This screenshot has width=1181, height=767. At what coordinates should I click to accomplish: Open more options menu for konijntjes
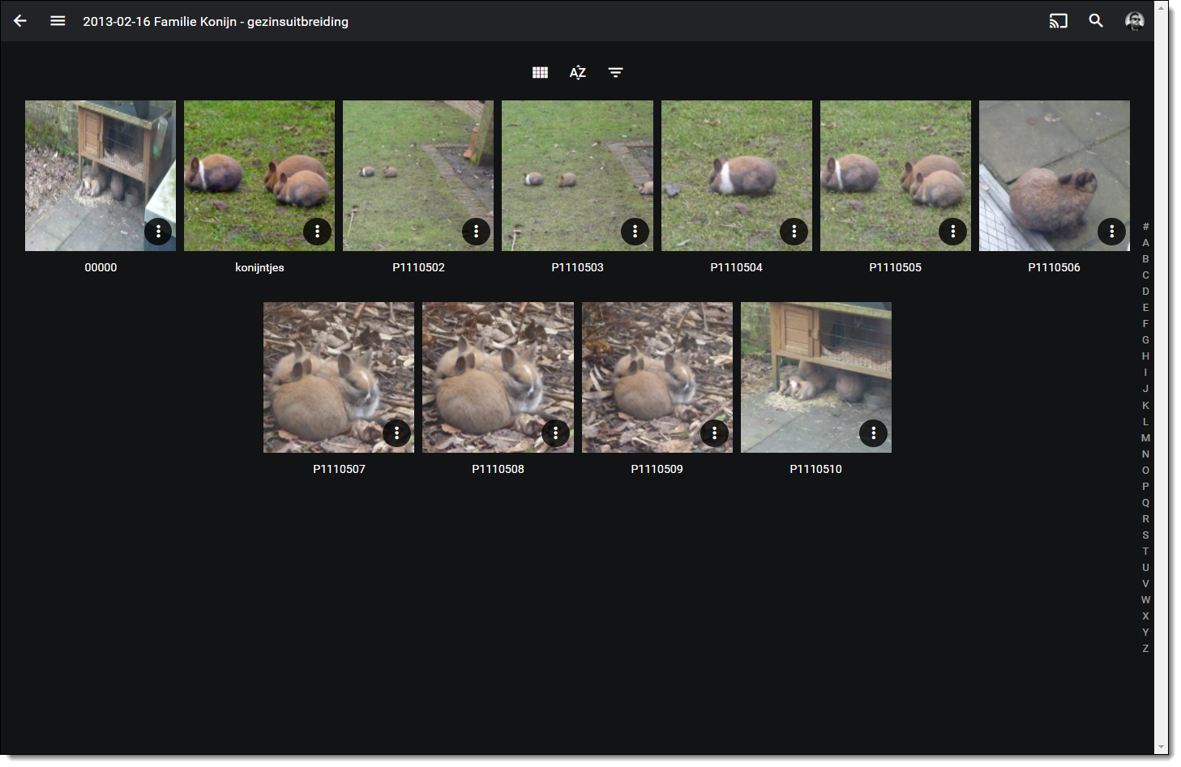tap(317, 232)
